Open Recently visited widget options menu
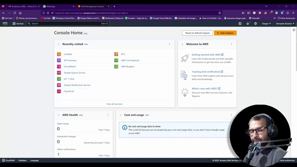 coord(169,44)
